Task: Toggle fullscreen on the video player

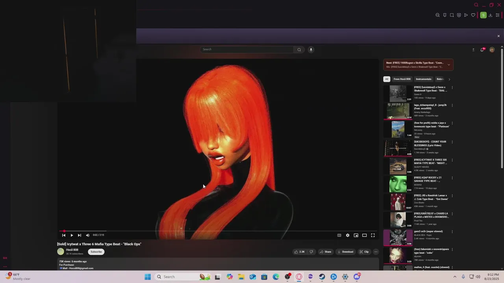Action: [x=373, y=235]
